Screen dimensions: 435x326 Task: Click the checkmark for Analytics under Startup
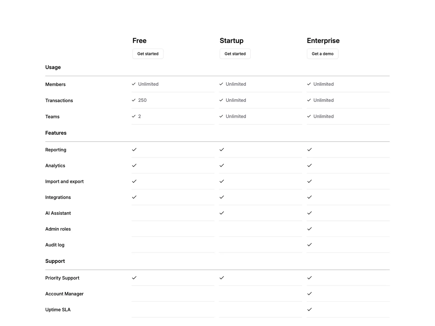[x=222, y=165]
